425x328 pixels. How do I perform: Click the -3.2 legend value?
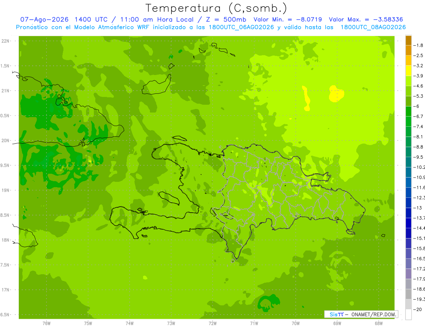[419, 66]
